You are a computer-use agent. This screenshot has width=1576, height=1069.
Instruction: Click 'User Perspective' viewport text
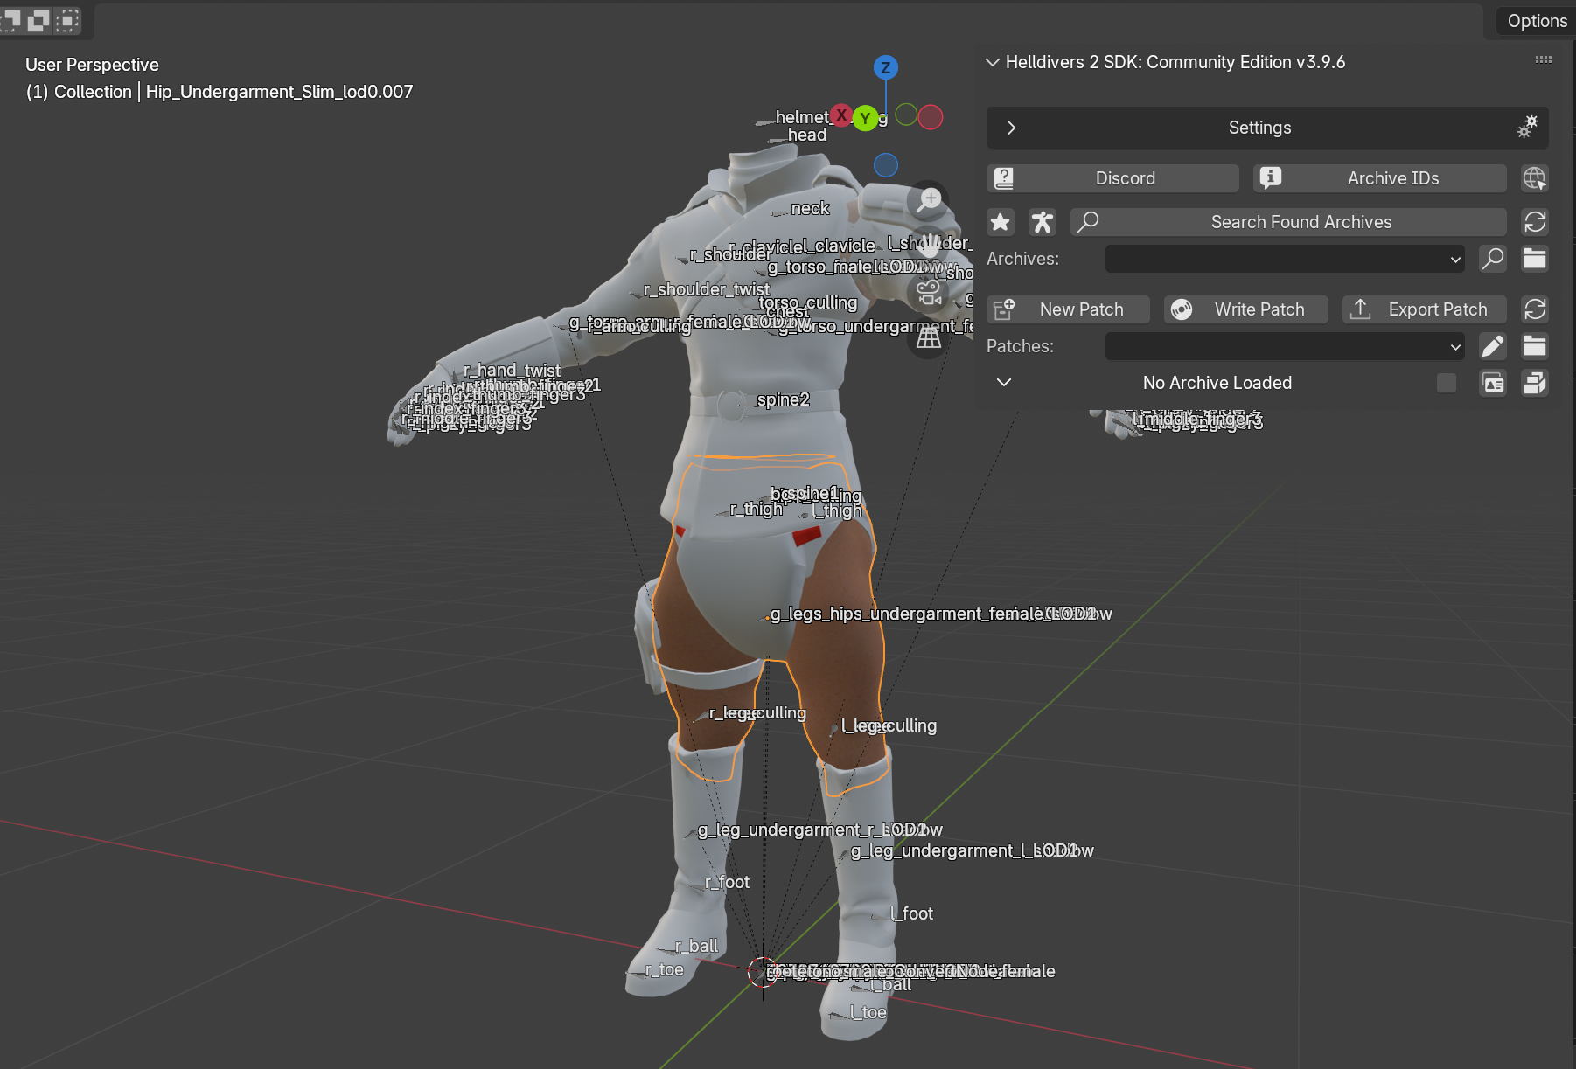(92, 65)
